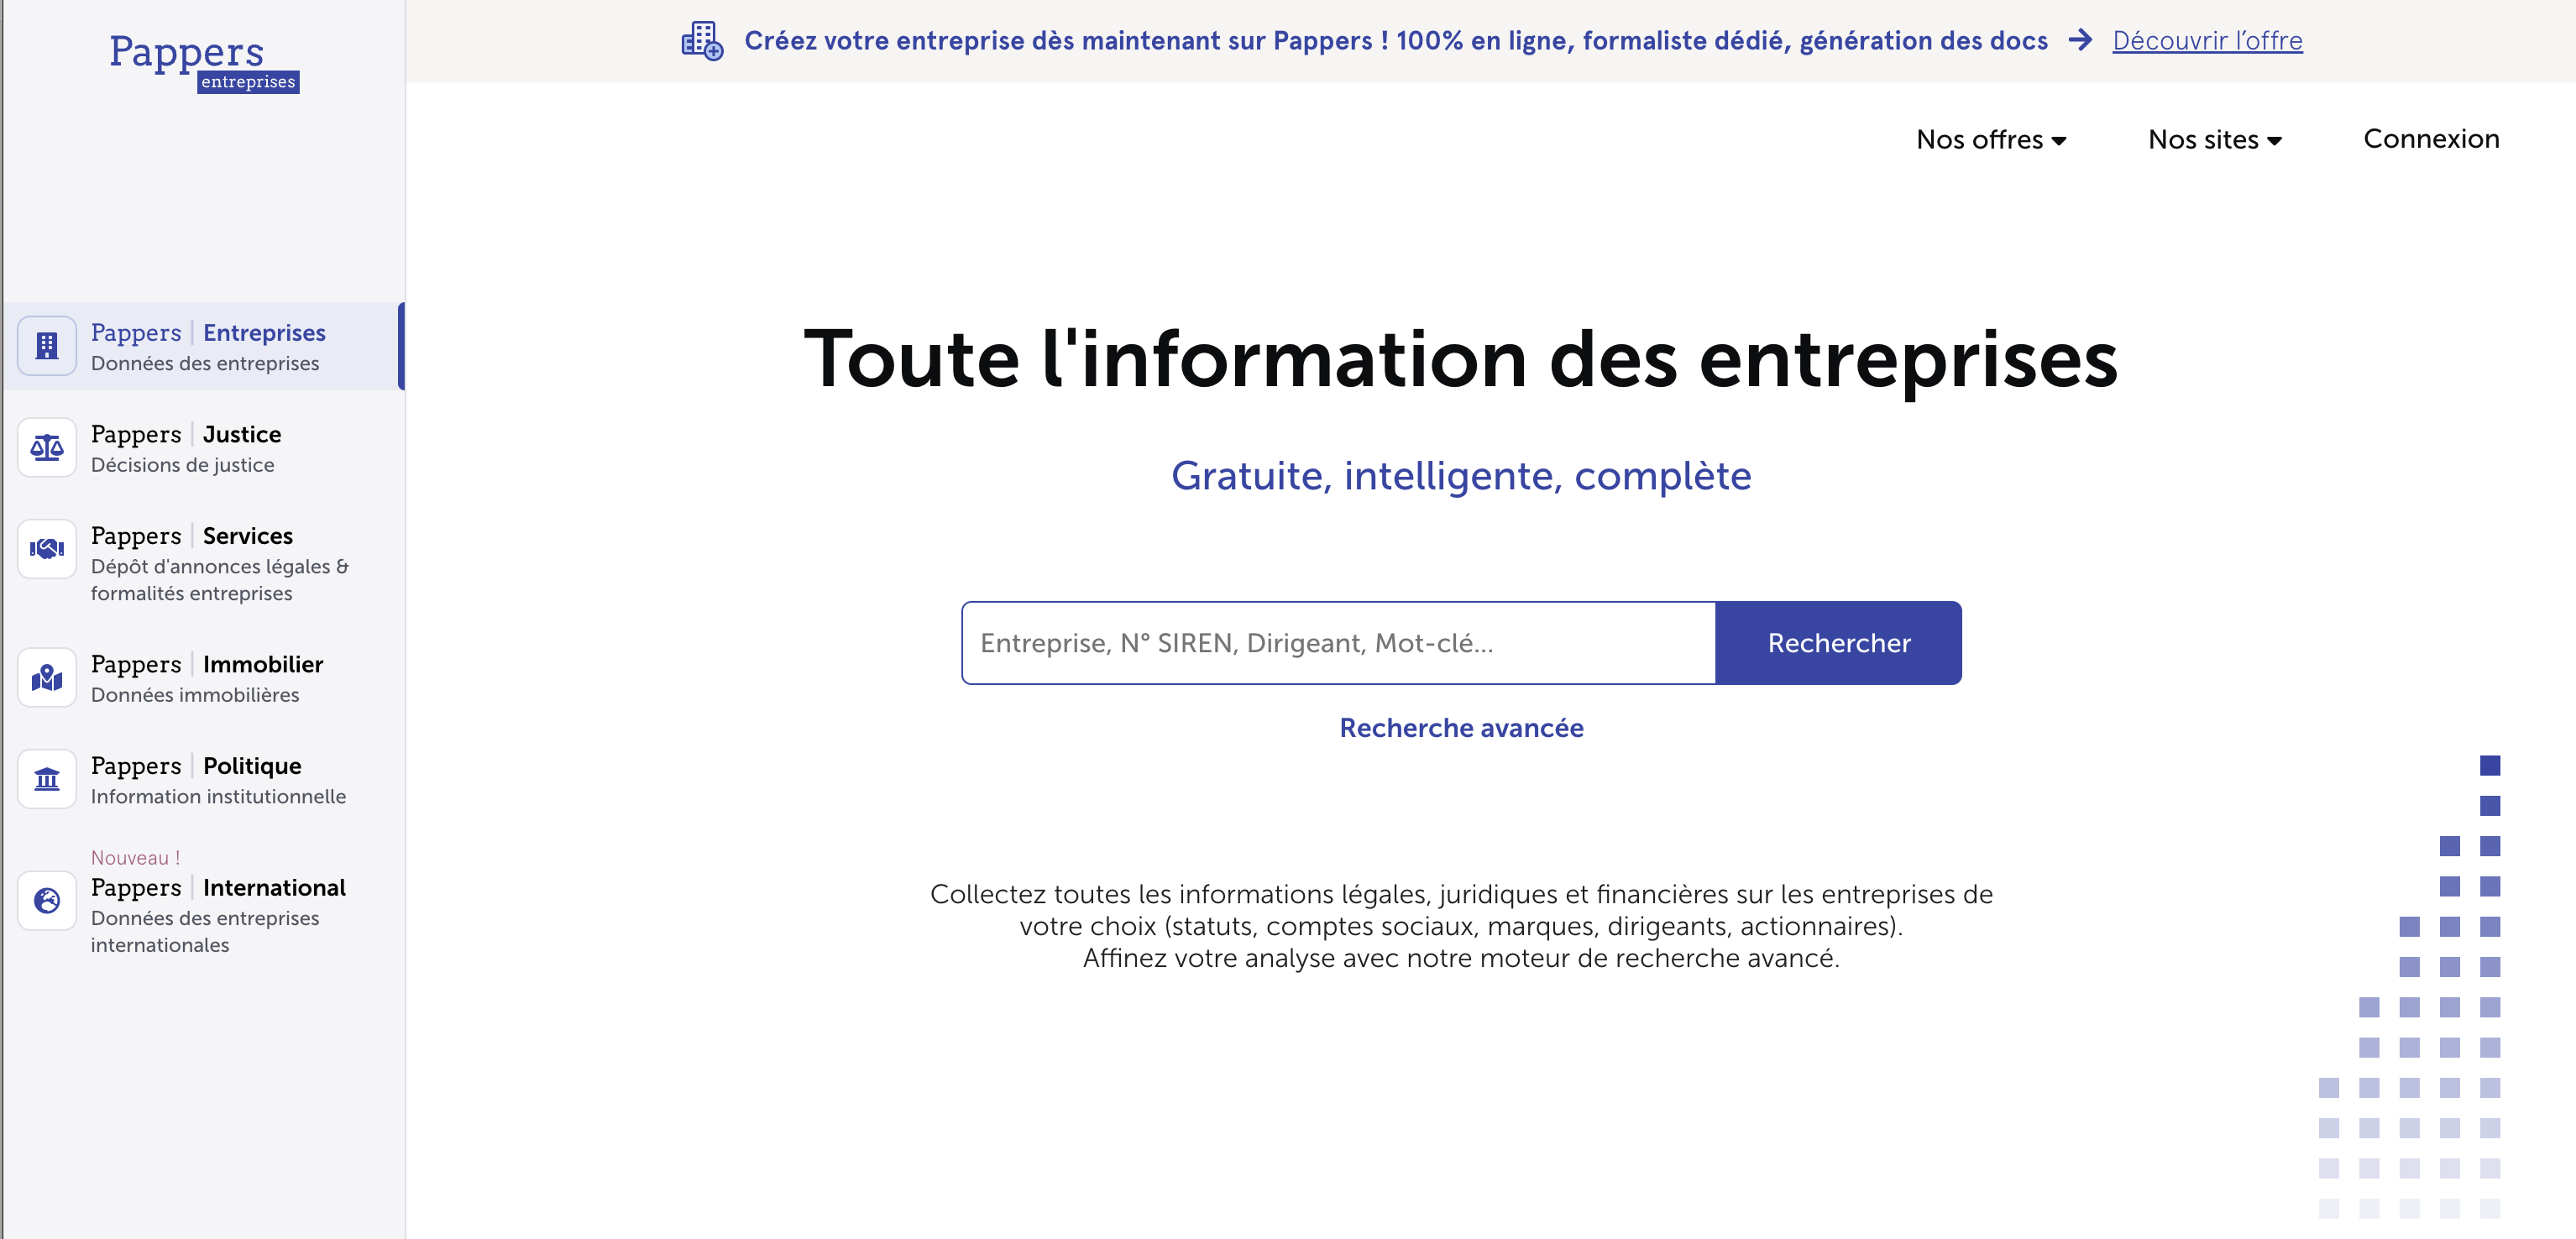Follow the Découvrir l'offre link
The width and height of the screenshot is (2576, 1239).
[x=2207, y=40]
